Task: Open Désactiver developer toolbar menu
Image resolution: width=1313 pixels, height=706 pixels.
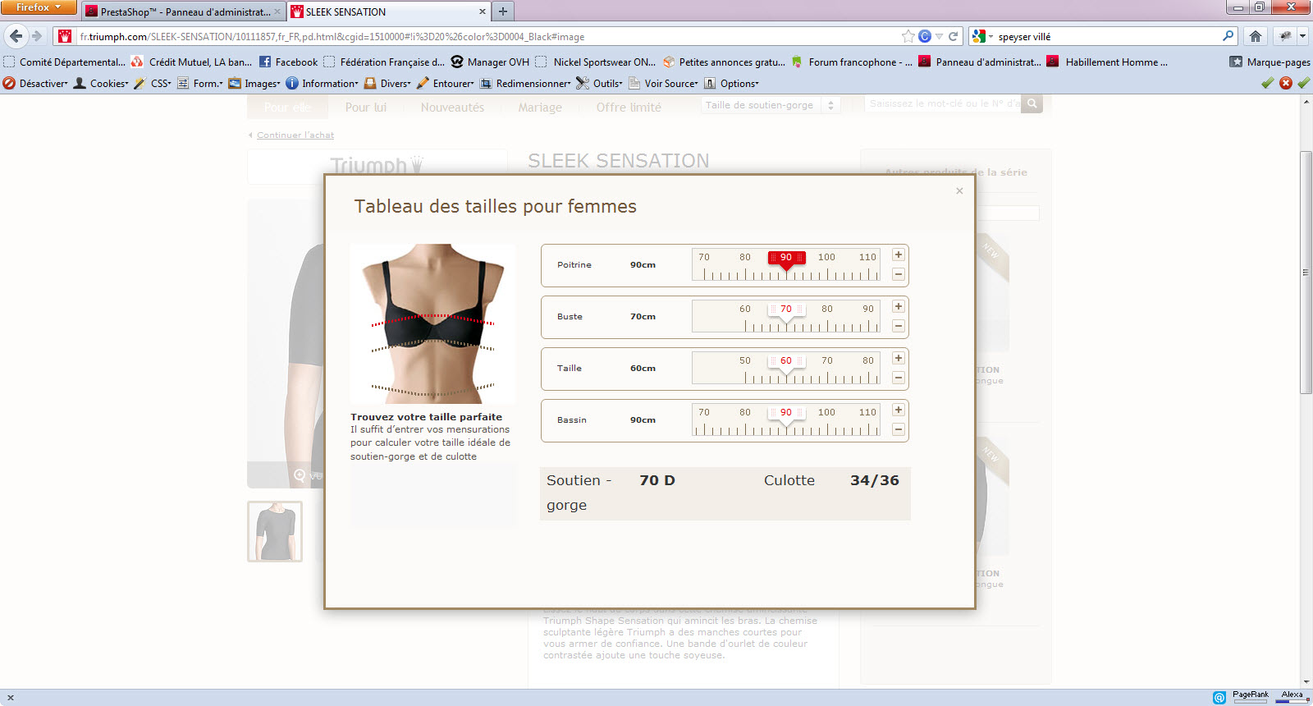Action: point(35,83)
